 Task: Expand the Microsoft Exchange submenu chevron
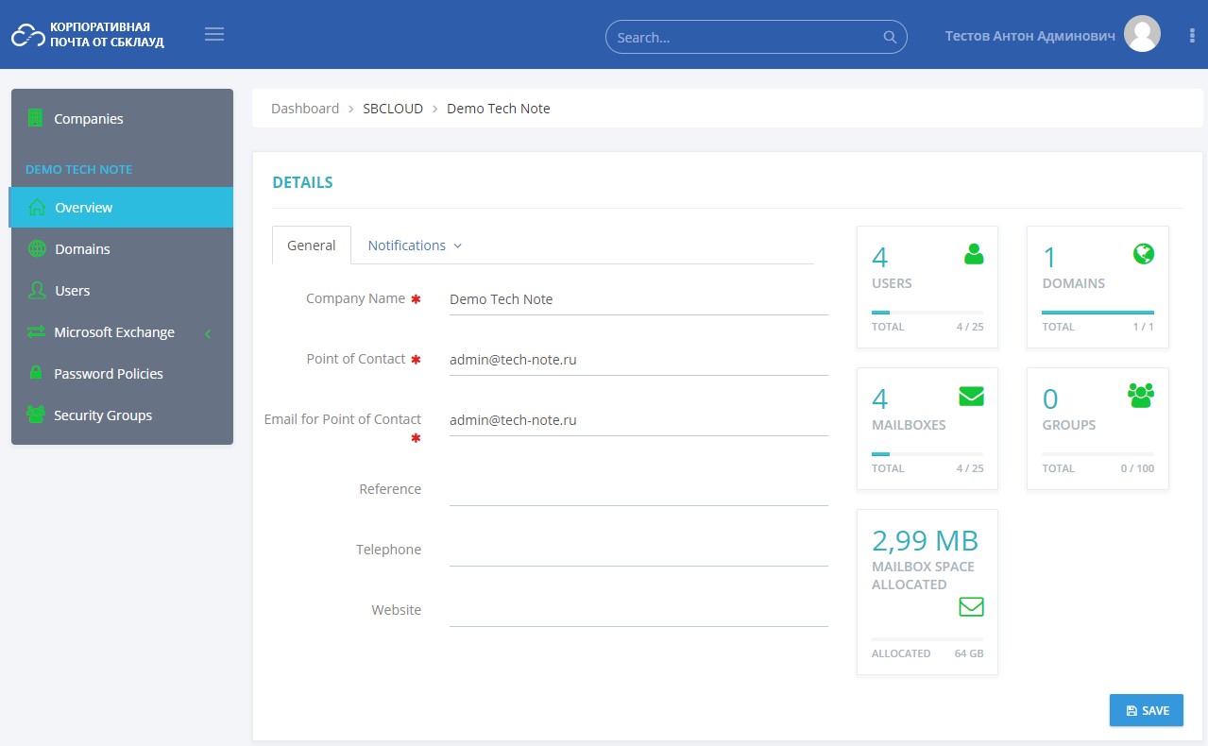(208, 332)
